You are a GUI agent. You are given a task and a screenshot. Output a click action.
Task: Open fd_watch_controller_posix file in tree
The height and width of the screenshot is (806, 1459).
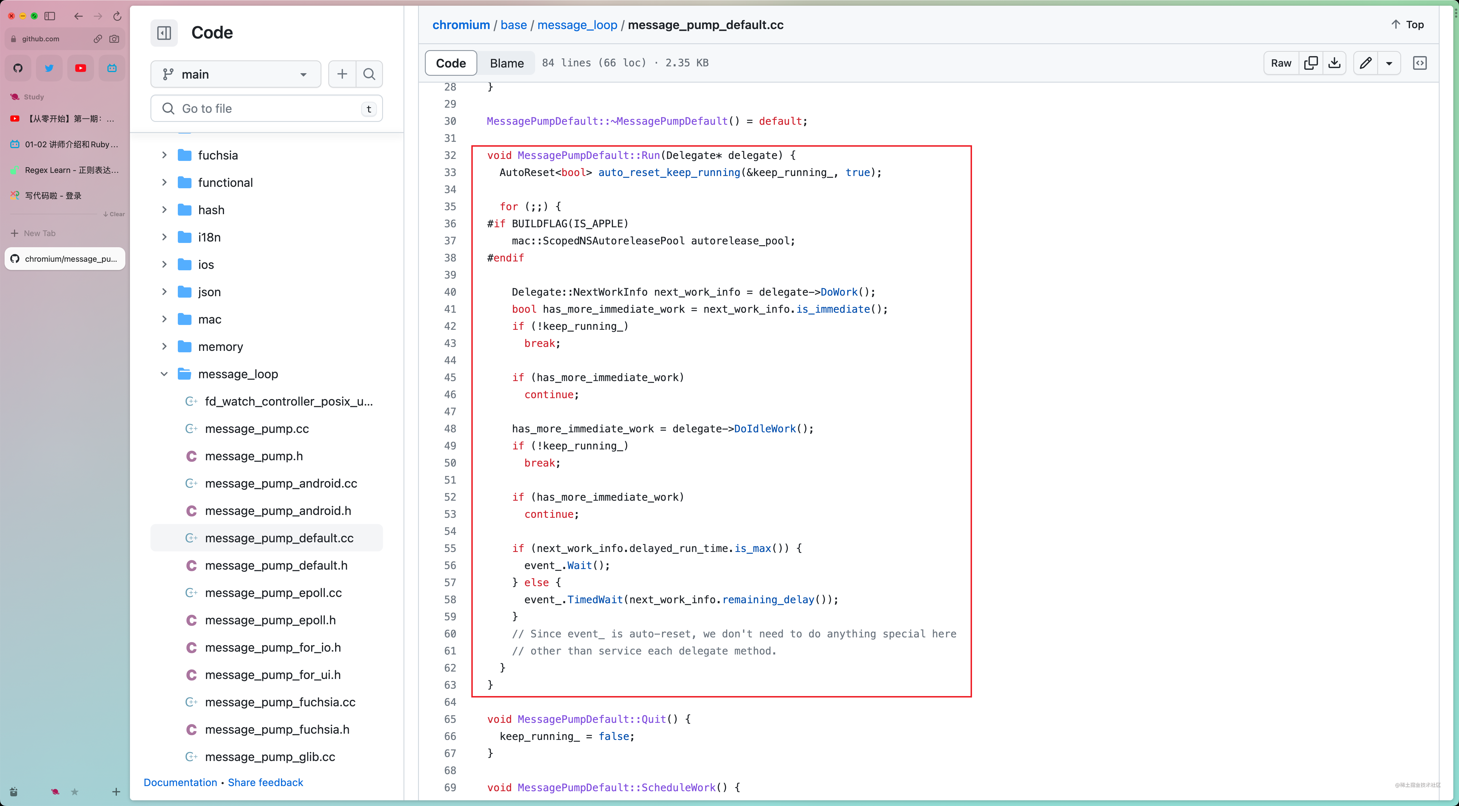(267, 401)
